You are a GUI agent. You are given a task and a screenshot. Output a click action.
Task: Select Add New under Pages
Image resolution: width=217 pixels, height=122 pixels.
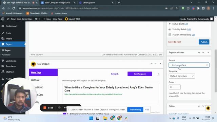(6, 55)
